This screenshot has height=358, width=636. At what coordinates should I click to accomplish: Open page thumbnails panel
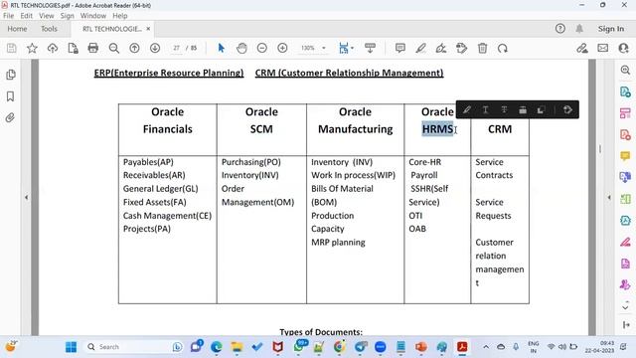[x=11, y=75]
